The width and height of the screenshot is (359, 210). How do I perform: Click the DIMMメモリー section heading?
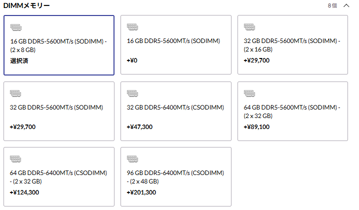click(x=26, y=5)
